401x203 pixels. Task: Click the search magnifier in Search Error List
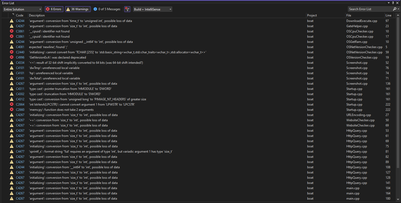click(395, 9)
